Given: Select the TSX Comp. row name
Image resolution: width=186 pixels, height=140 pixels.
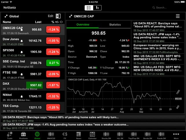Looking at the screenshot, I should click(x=11, y=106).
